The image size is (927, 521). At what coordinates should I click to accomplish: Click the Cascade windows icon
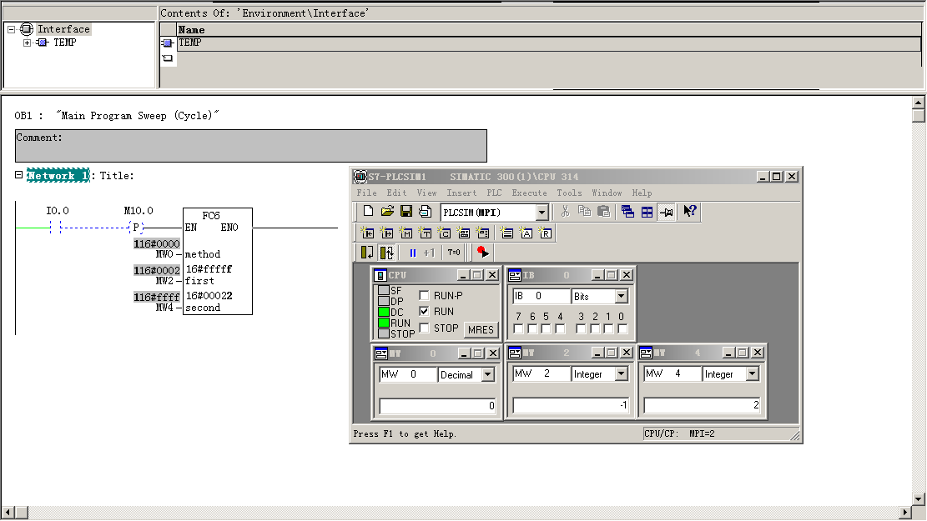pos(627,212)
